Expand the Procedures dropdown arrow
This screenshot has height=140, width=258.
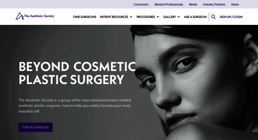coord(158,17)
